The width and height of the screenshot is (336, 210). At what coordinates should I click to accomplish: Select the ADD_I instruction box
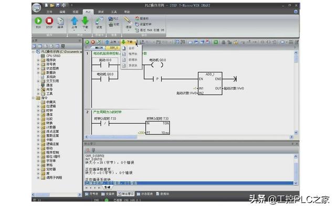pyautogui.click(x=210, y=83)
